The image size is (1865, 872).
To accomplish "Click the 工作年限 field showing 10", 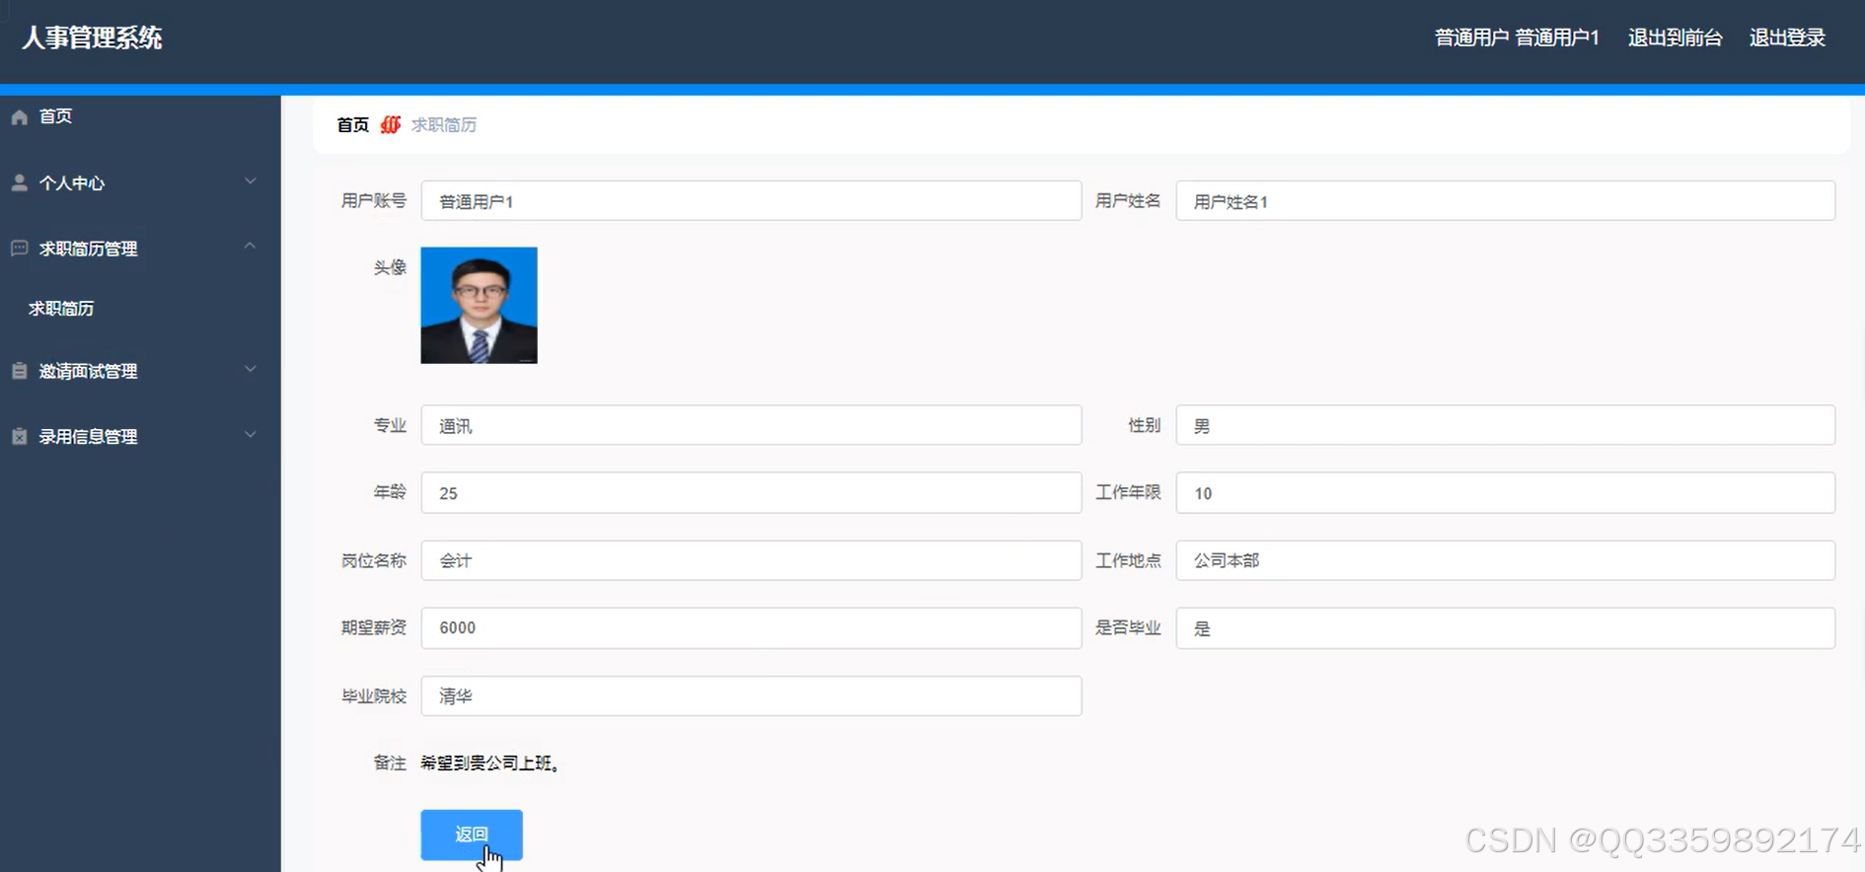I will click(x=1506, y=492).
